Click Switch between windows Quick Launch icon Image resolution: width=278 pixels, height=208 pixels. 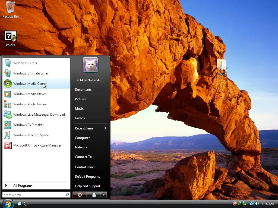click(26, 204)
